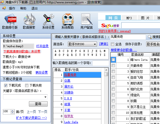Click the 打开目录 link
The height and width of the screenshot is (124, 160).
42,46
